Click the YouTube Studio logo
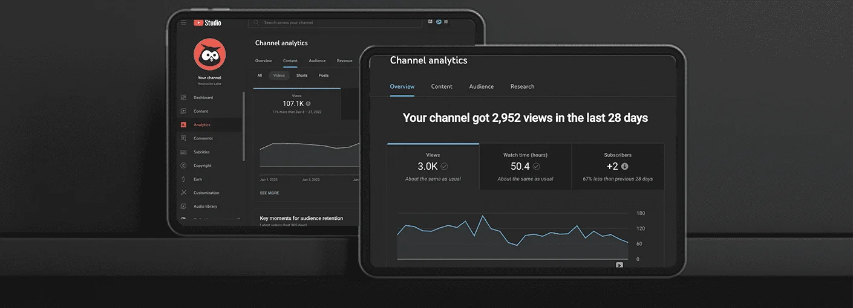 tap(208, 22)
